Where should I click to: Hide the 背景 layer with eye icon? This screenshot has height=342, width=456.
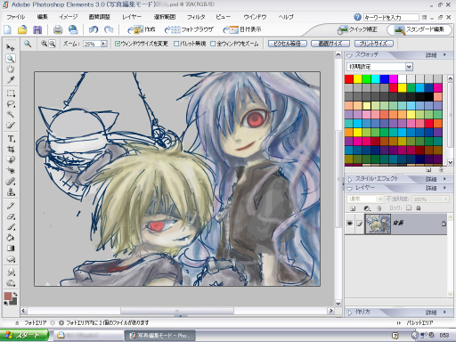pyautogui.click(x=350, y=224)
